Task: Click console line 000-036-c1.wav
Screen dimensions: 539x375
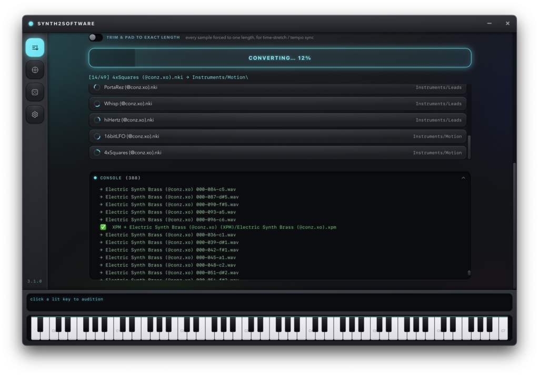Action: coord(168,235)
